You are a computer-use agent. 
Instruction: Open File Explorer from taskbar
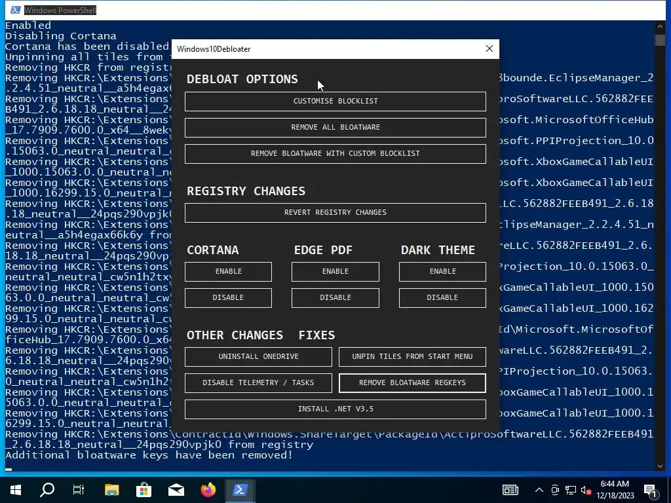pos(111,490)
